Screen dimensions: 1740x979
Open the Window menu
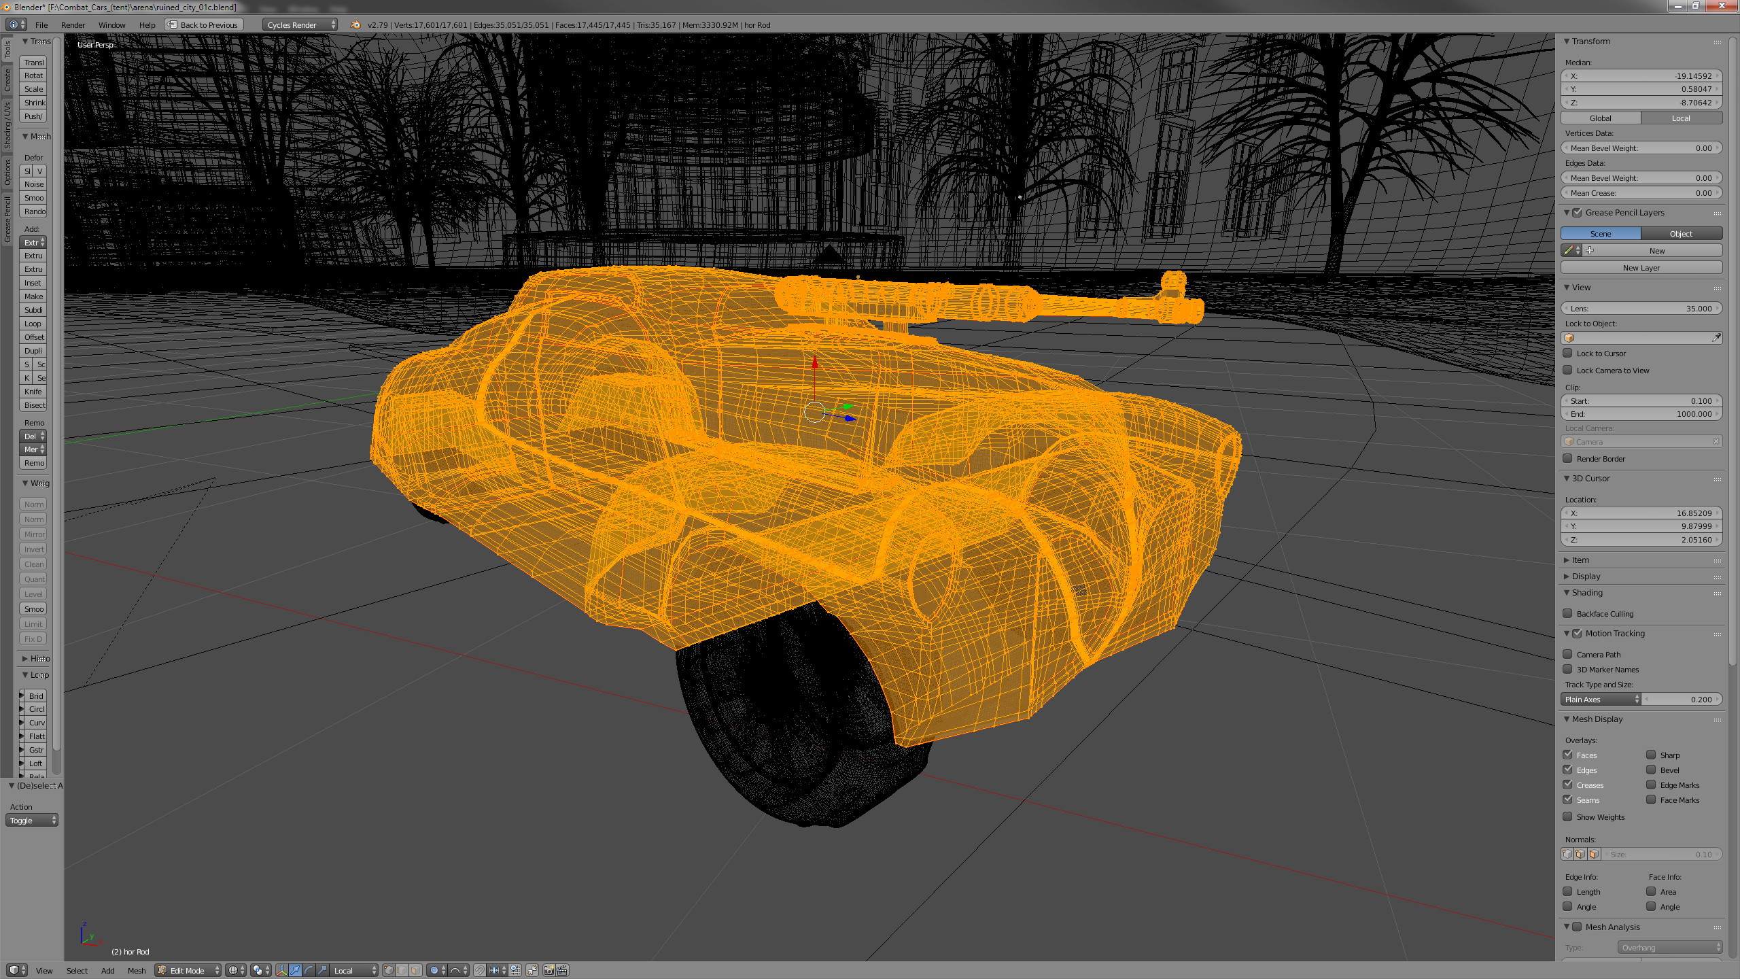[x=111, y=24]
